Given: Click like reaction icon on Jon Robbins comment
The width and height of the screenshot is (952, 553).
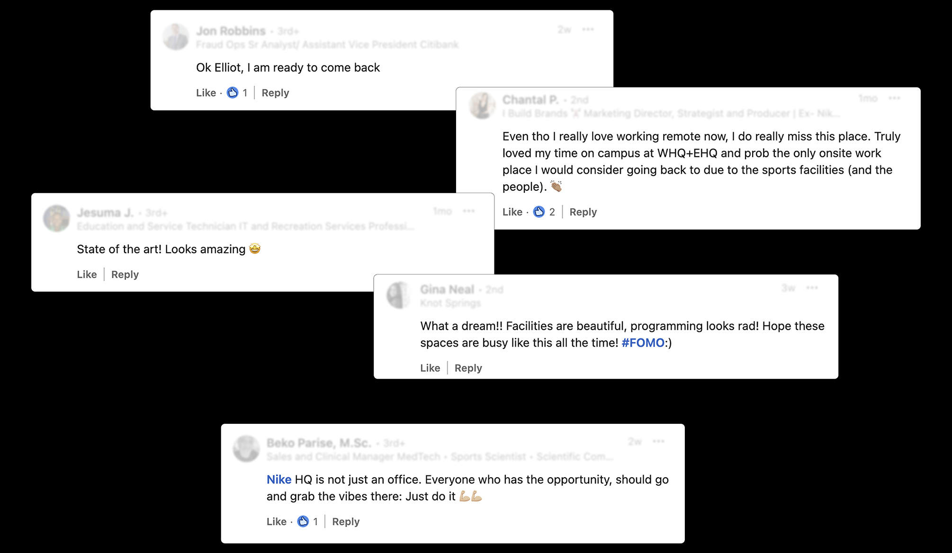Looking at the screenshot, I should (233, 93).
